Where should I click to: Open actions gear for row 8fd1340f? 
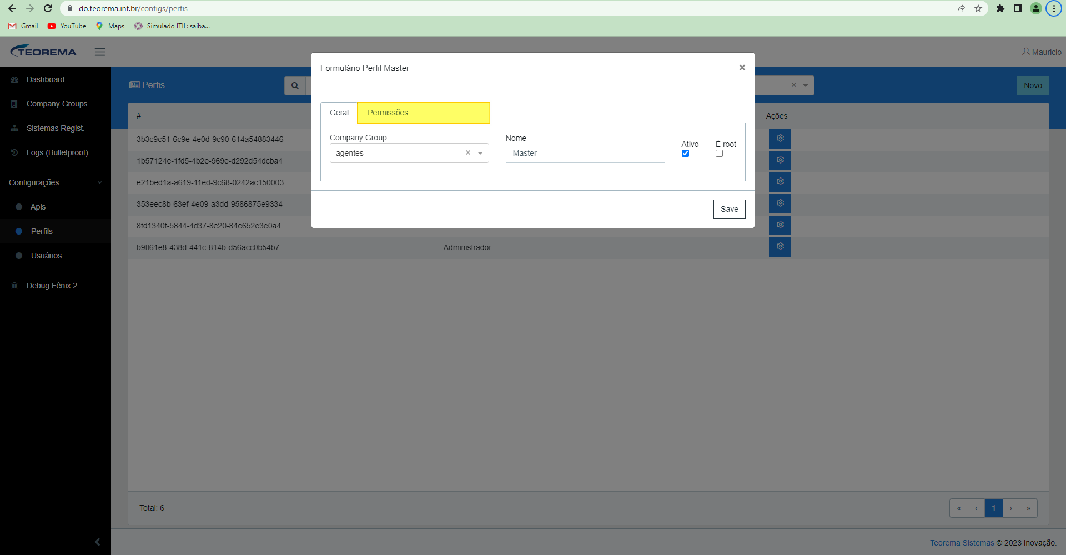click(780, 225)
